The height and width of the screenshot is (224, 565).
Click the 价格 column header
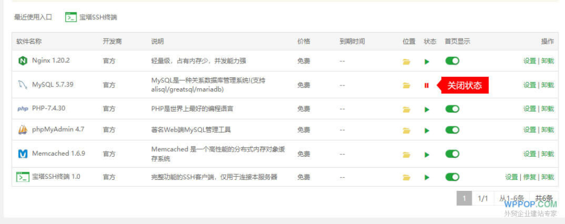click(303, 41)
